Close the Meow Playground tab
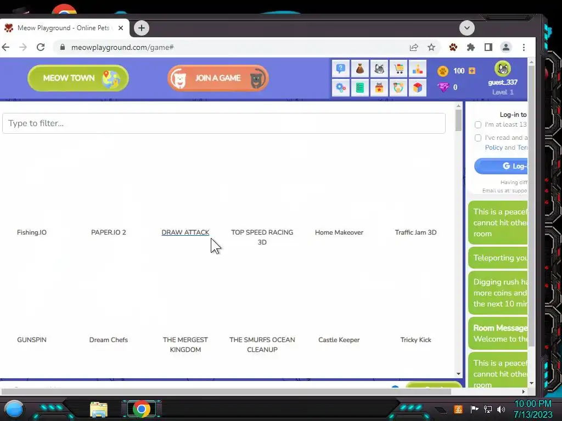 (x=121, y=28)
